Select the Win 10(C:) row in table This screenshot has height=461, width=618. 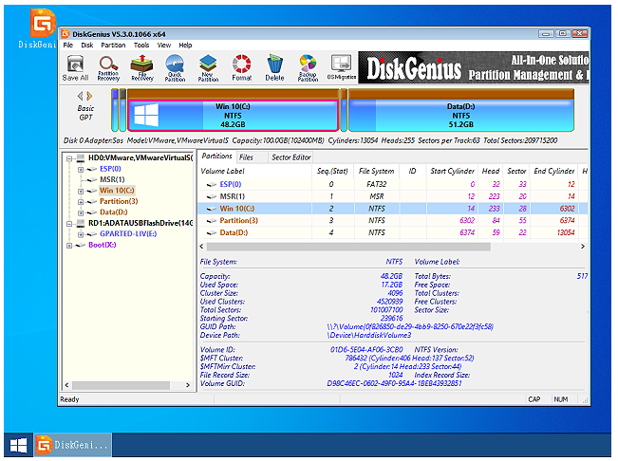click(392, 209)
